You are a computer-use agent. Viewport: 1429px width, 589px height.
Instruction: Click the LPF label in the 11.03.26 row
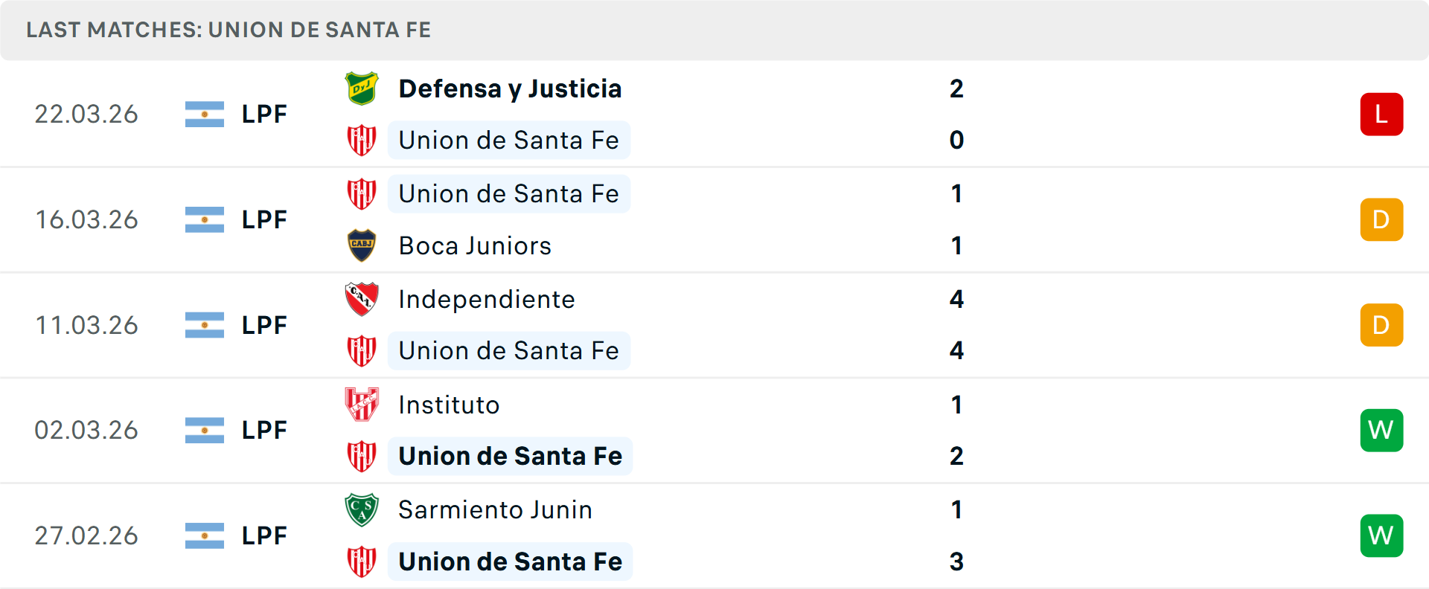click(264, 325)
